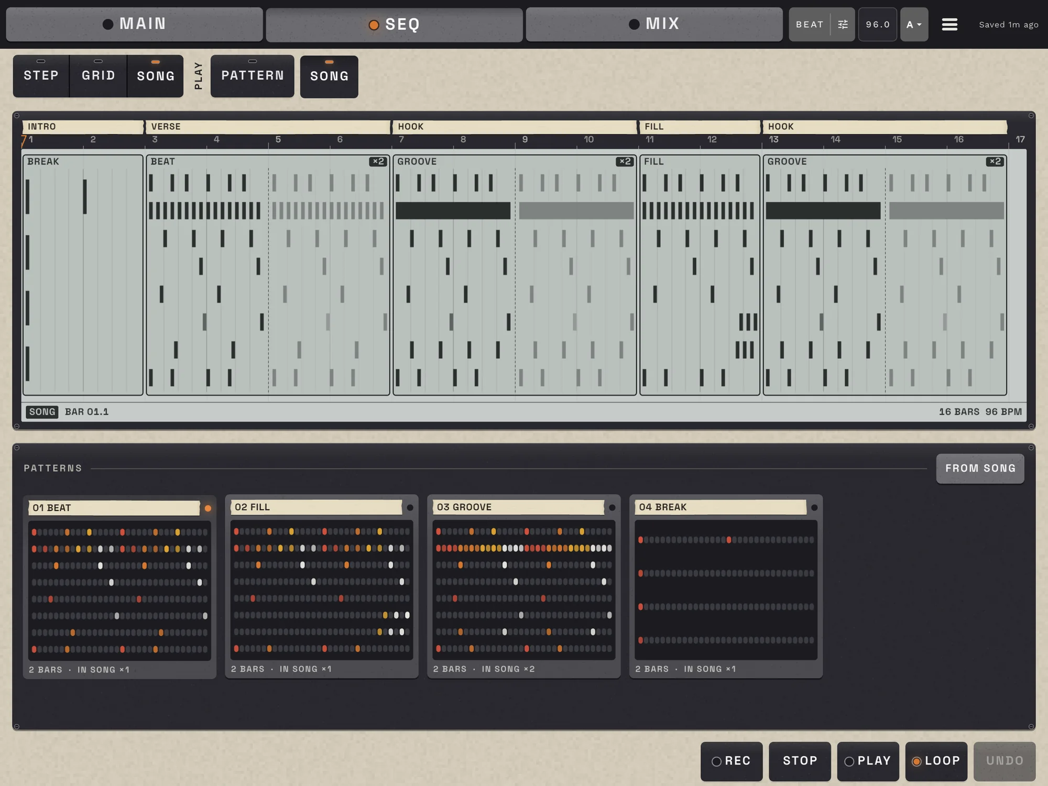This screenshot has width=1048, height=786.
Task: Open the 02 FILL pattern thumbnail
Action: coord(322,590)
